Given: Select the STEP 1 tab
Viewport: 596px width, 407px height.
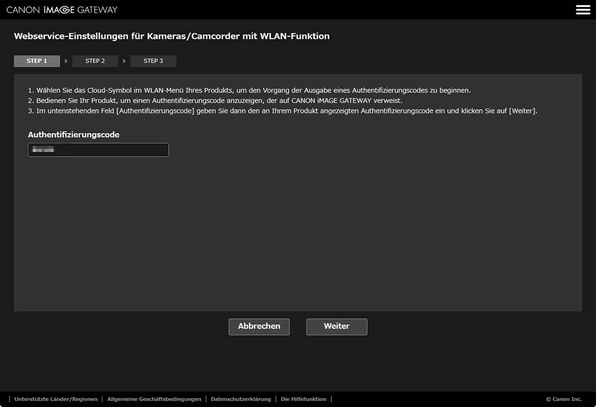Looking at the screenshot, I should click(x=37, y=61).
